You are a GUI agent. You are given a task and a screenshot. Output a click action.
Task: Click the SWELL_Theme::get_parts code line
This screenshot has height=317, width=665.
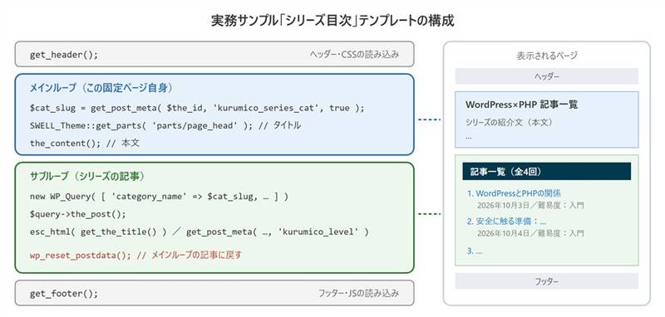(165, 125)
